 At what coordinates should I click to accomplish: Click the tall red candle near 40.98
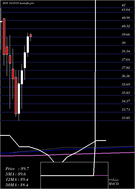(4, 36)
